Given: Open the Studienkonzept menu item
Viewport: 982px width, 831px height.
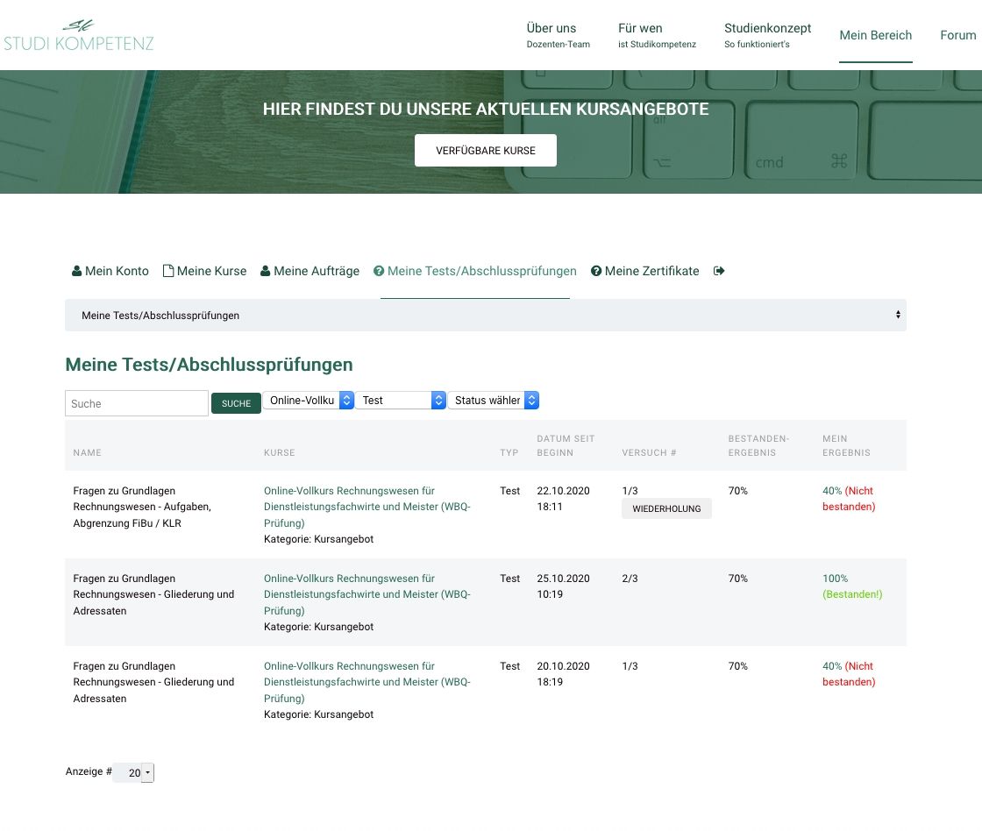Looking at the screenshot, I should (767, 34).
